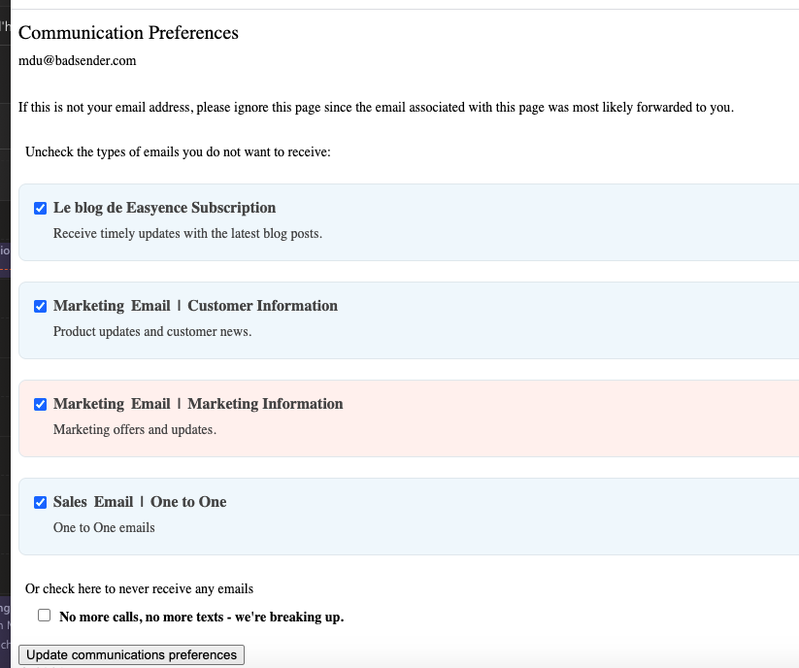
Task: Click the 'Le blog de Easyence Subscription' label
Action: pyautogui.click(x=164, y=208)
